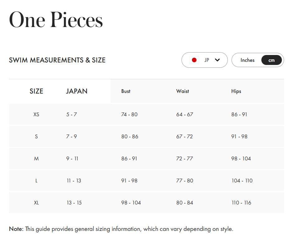This screenshot has width=303, height=243.
Task: Click the sizing Note text
Action: tap(121, 229)
